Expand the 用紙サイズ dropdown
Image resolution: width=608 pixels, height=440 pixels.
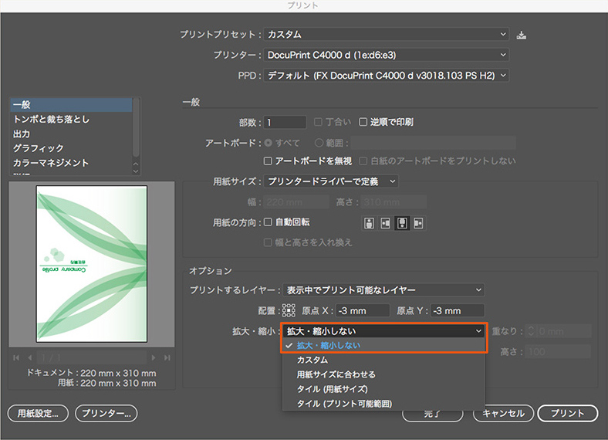pyautogui.click(x=331, y=181)
